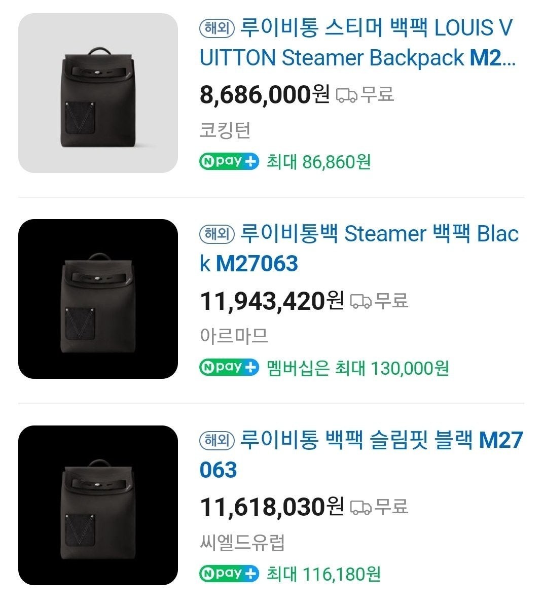
Task: Visit the 아르마므 seller store
Action: (234, 336)
